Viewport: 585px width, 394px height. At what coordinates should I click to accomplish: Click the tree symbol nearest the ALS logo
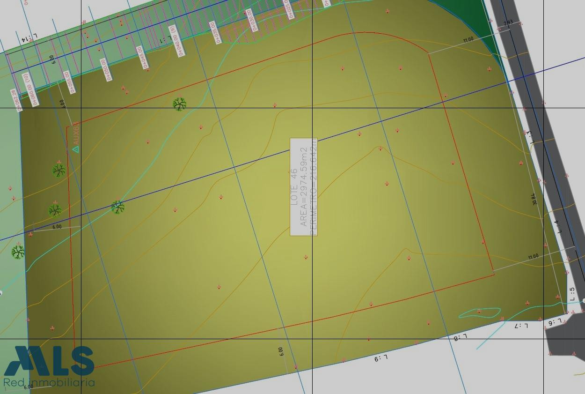pos(18,253)
